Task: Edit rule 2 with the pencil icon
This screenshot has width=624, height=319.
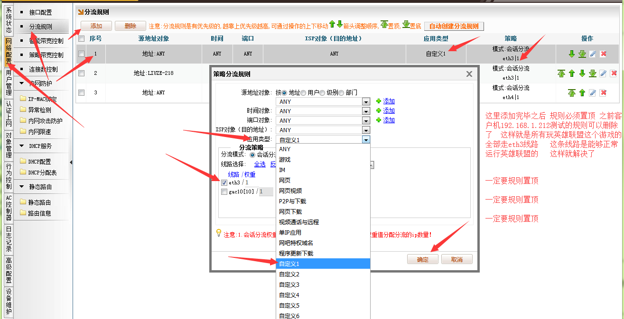Action: [603, 73]
